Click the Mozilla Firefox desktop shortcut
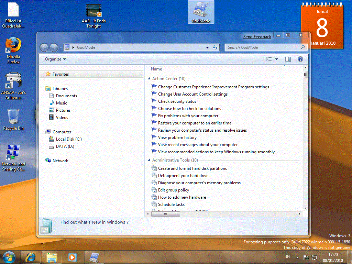This screenshot has width=352, height=264. [13, 51]
